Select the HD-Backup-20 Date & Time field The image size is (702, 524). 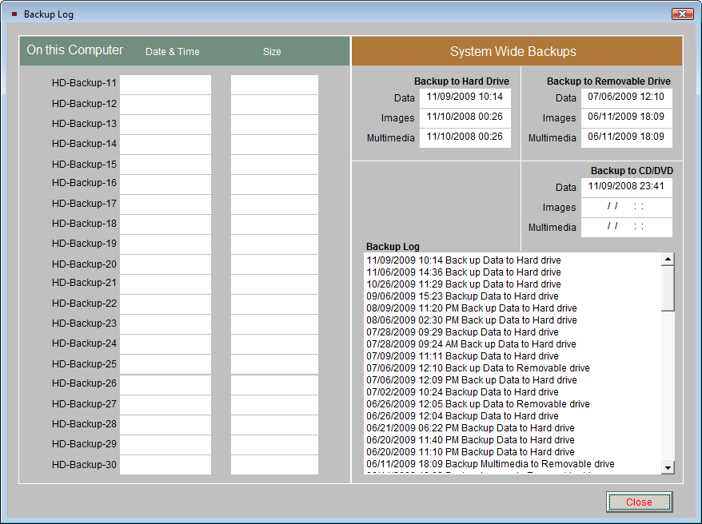(x=166, y=264)
